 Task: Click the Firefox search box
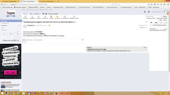(x=131, y=4)
